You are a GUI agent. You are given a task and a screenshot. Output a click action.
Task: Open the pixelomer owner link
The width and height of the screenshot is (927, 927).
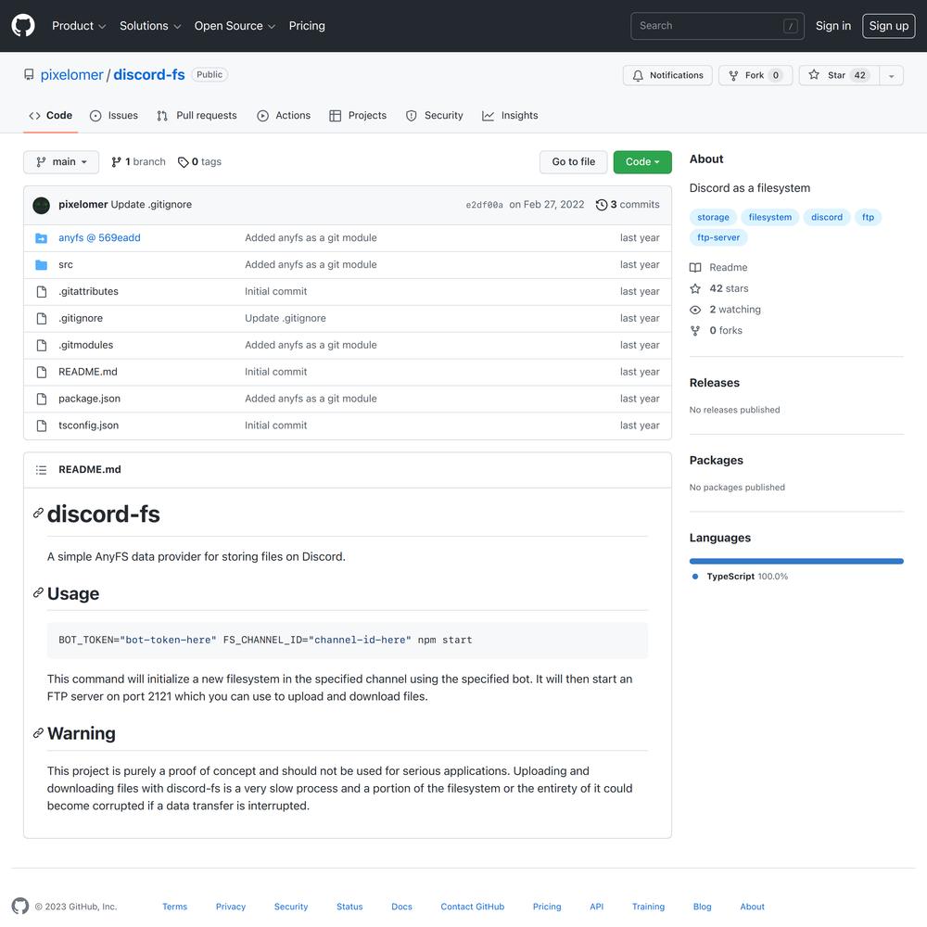point(72,75)
